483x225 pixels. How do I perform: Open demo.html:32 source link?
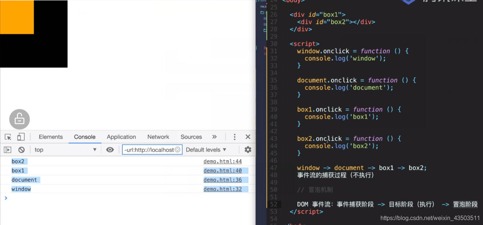(x=223, y=189)
